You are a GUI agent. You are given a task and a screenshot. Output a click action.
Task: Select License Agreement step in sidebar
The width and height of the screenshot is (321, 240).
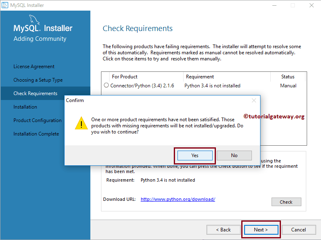tap(34, 67)
